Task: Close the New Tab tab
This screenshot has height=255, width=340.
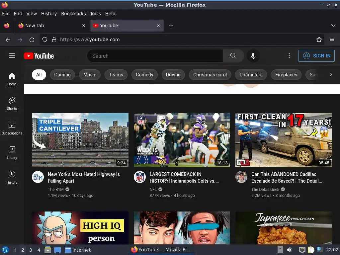Action: click(84, 26)
